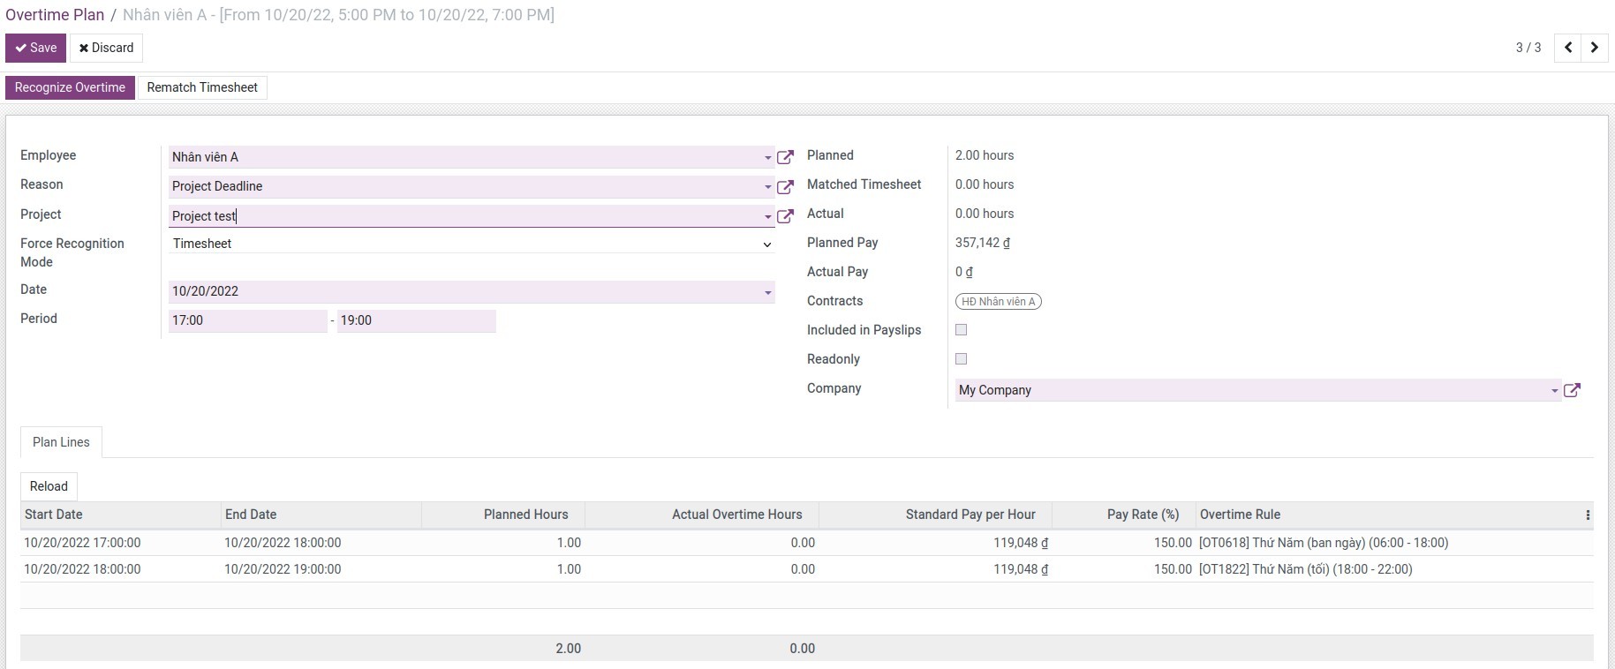Expand the Company dropdown arrow
This screenshot has width=1615, height=669.
tap(1554, 391)
